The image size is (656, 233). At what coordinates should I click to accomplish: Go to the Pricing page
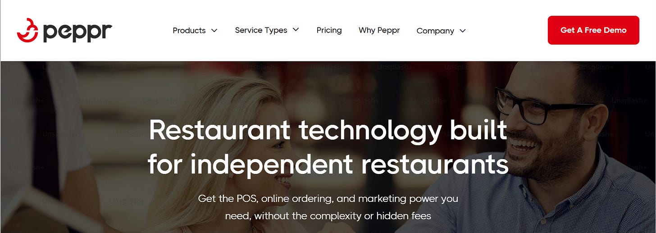point(329,30)
